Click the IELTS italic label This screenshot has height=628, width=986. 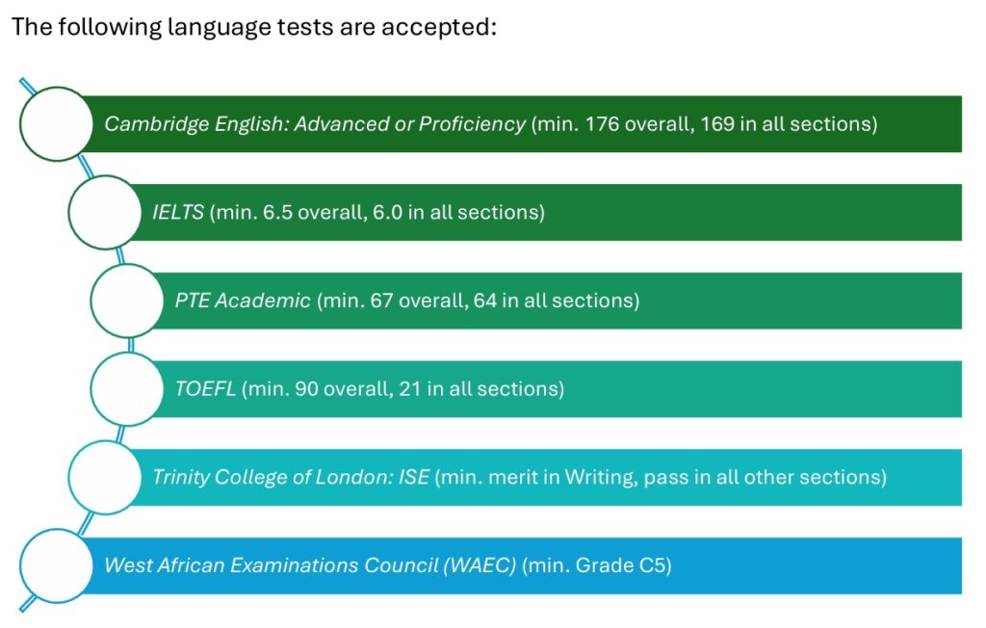(x=178, y=212)
